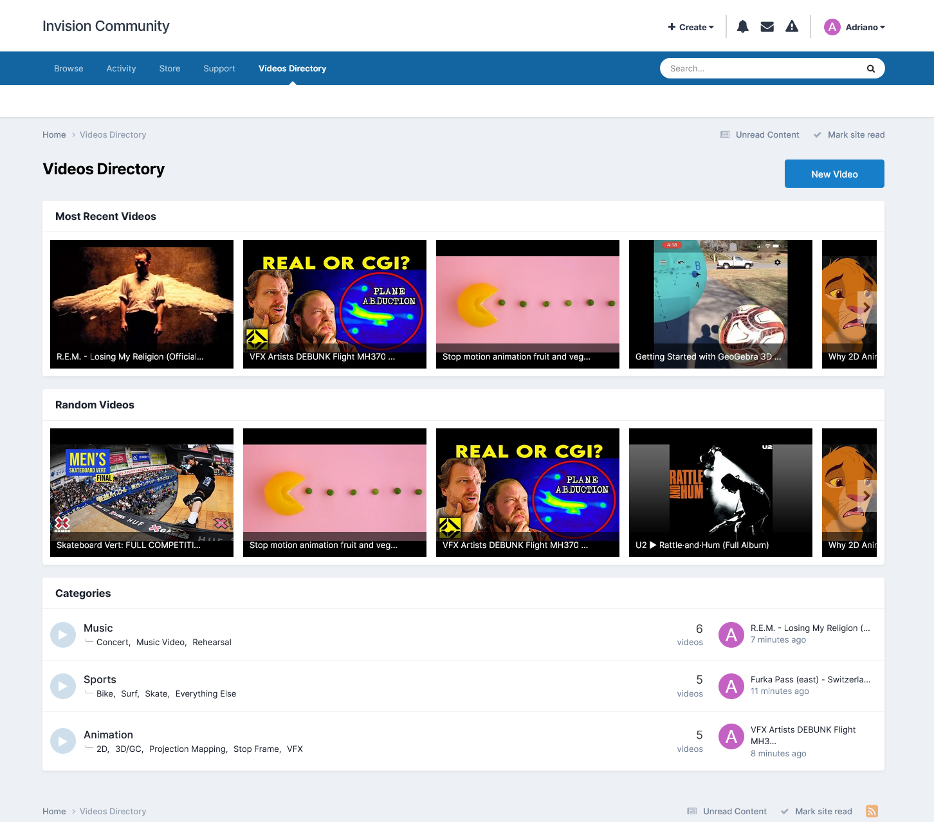The height and width of the screenshot is (822, 934).
Task: Click the Animation category play icon
Action: pyautogui.click(x=63, y=740)
